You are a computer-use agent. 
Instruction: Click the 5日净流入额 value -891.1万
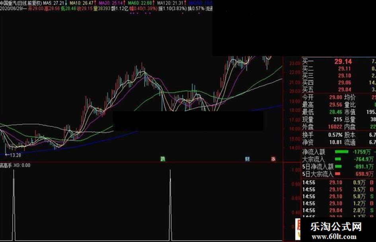(364, 166)
